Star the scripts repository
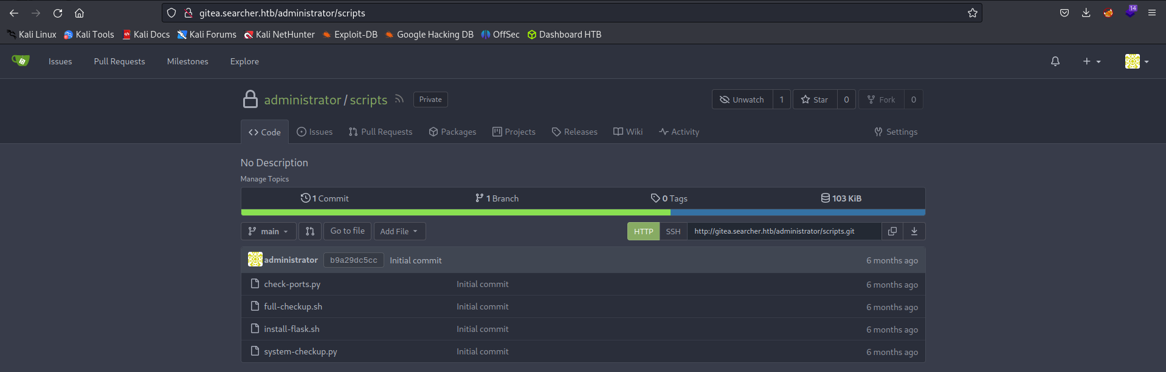Viewport: 1166px width, 372px height. (x=815, y=100)
